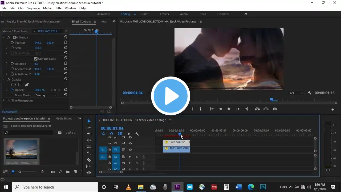Switch to the Color workspace tab
Screen dimensions: 341x192
[x=145, y=14]
